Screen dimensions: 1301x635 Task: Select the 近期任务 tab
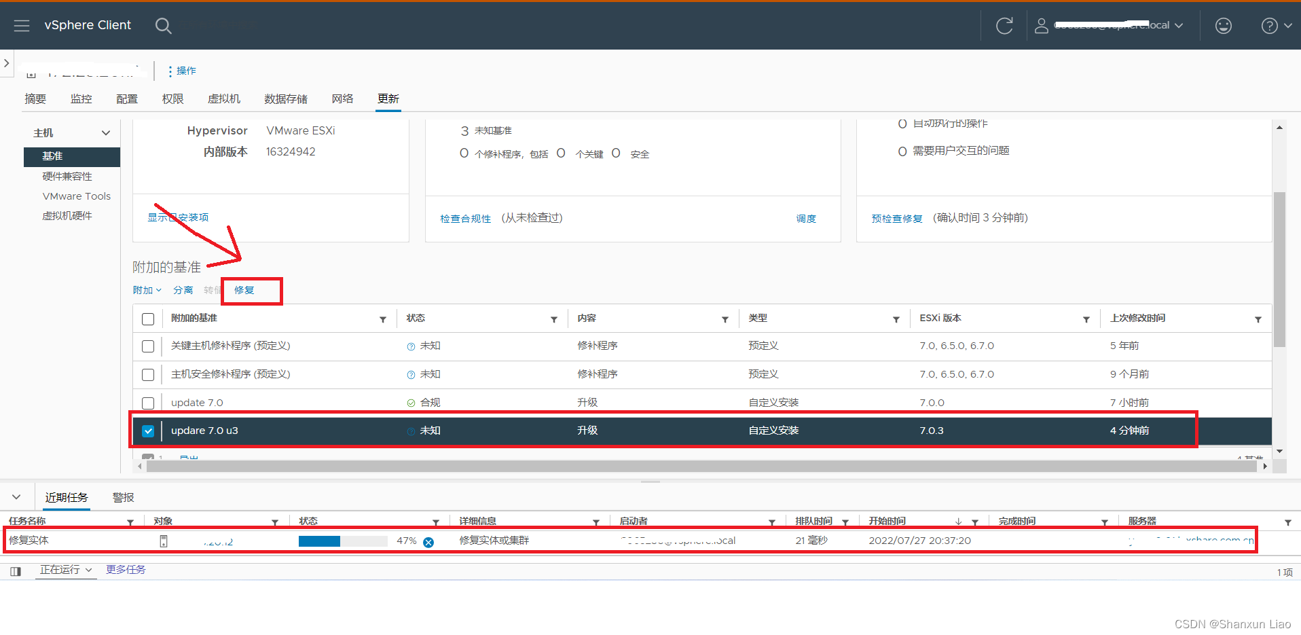(x=67, y=498)
